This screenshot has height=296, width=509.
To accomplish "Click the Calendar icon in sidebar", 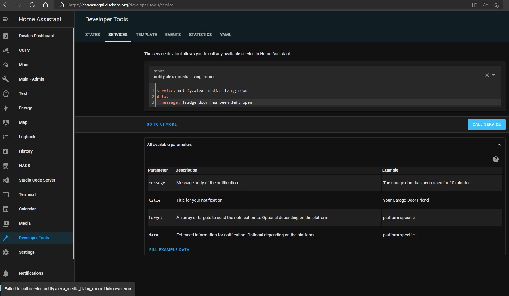I will coord(6,209).
